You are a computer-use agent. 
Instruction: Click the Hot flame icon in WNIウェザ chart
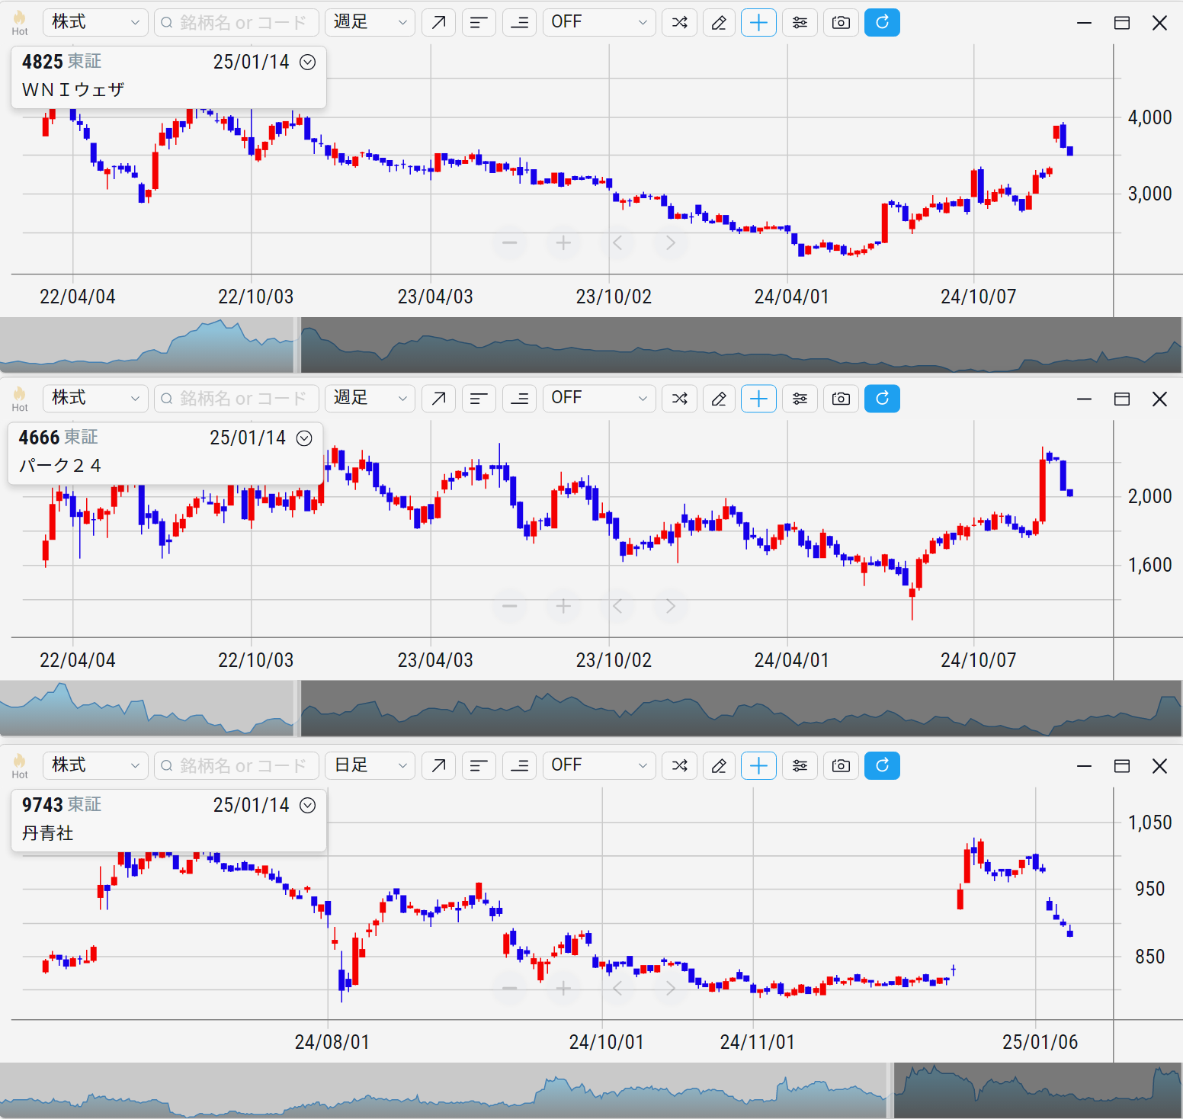pos(20,22)
